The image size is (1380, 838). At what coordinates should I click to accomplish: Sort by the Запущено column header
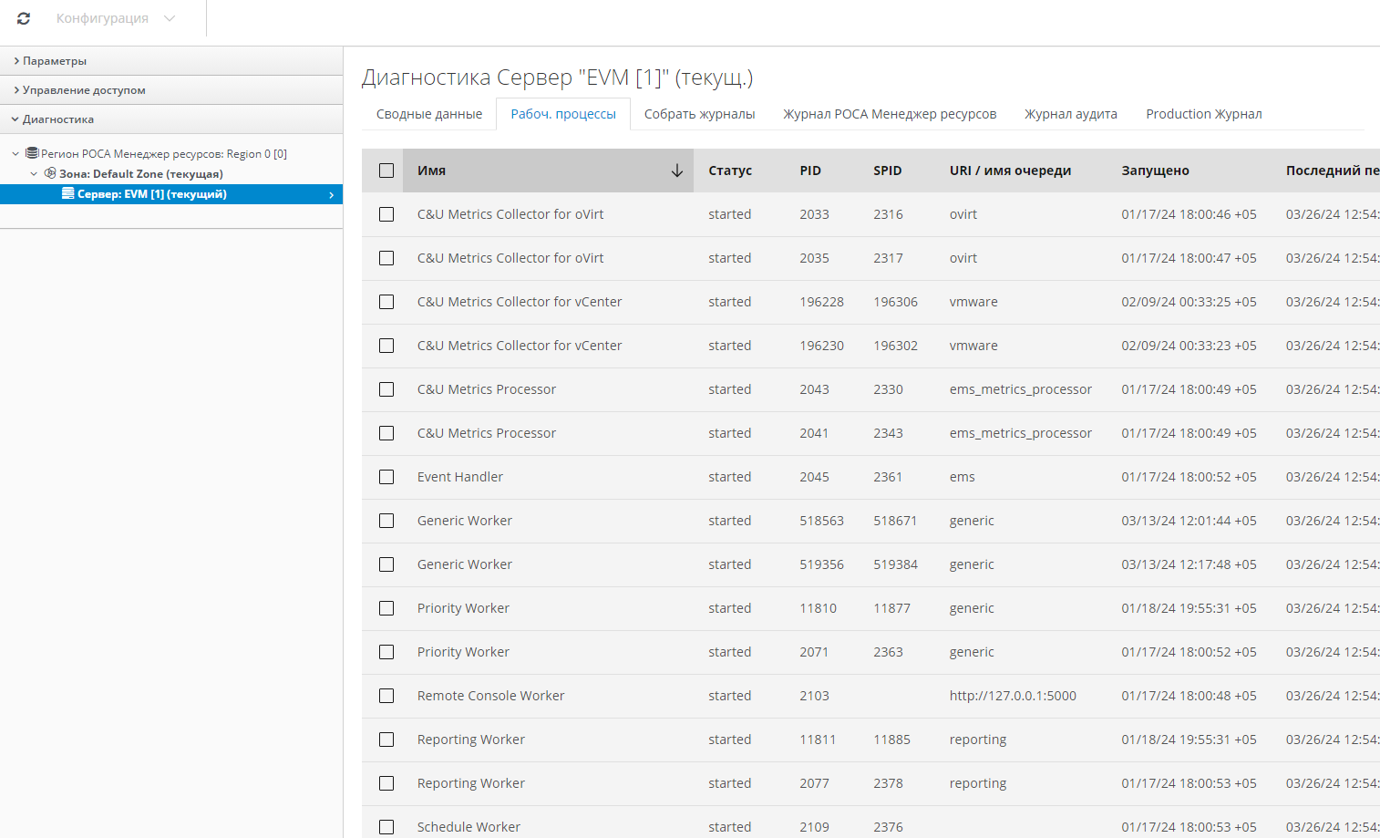point(1155,171)
